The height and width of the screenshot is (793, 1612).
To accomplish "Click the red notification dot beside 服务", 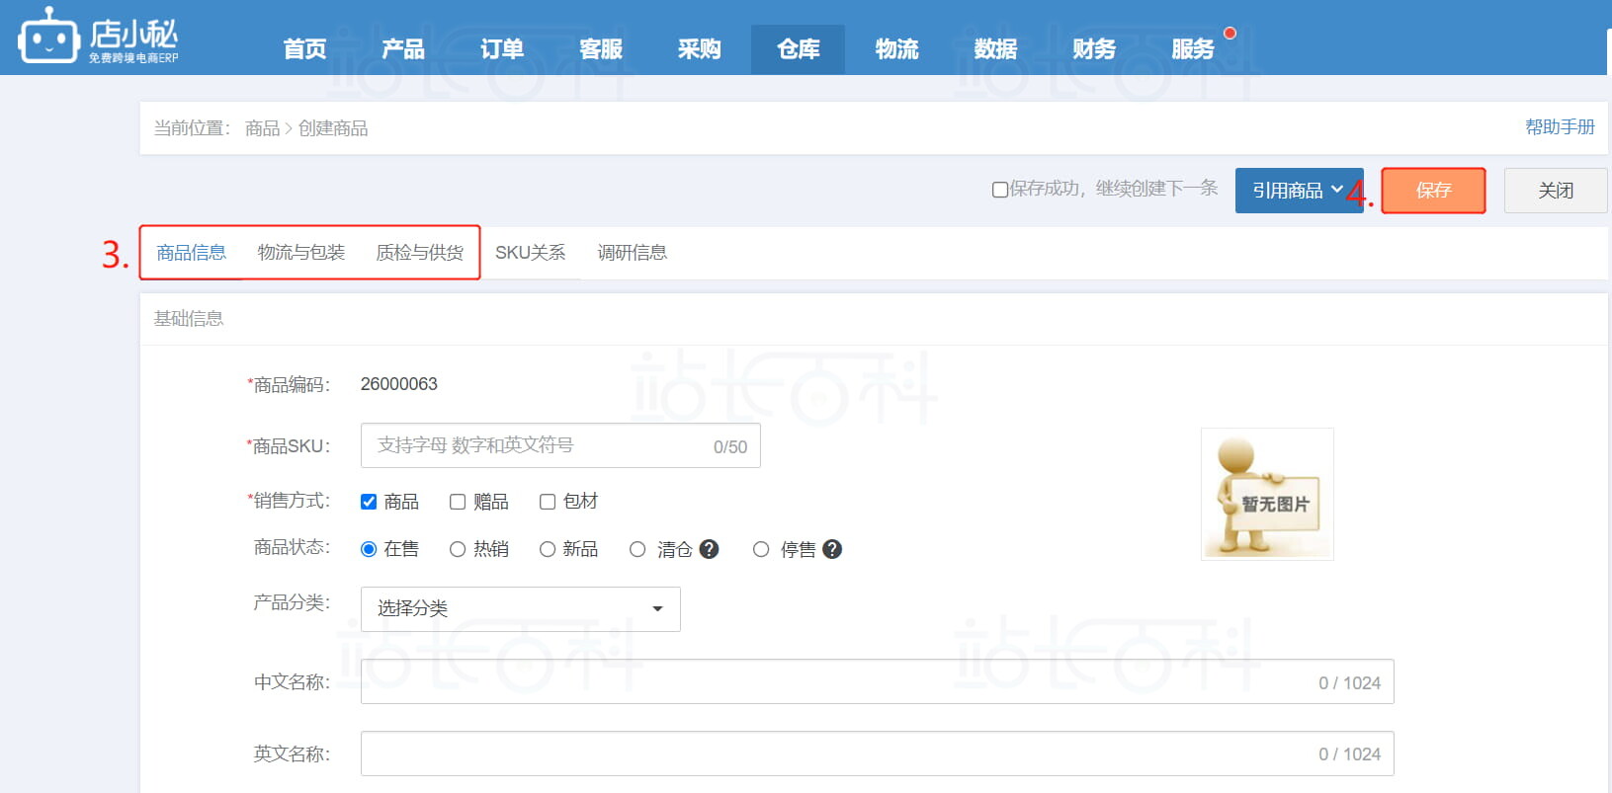I will [1230, 34].
